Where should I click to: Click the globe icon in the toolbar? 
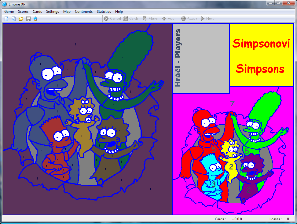pos(35,19)
